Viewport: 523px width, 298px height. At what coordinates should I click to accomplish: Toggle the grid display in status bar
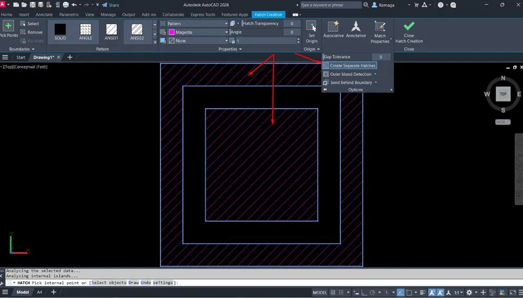[x=334, y=292]
